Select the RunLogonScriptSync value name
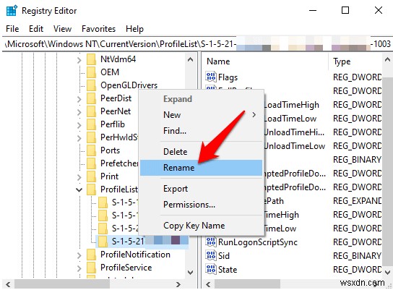 tap(258, 242)
